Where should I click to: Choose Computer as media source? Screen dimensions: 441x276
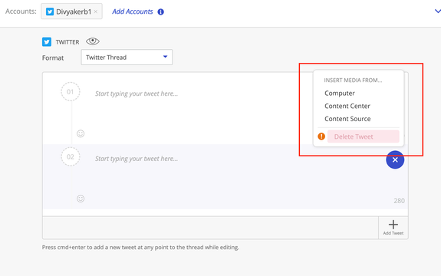tap(340, 93)
